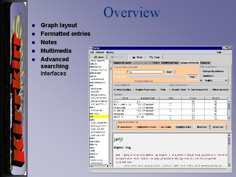Select All results option
This screenshot has height=177, width=236.
(x=159, y=127)
